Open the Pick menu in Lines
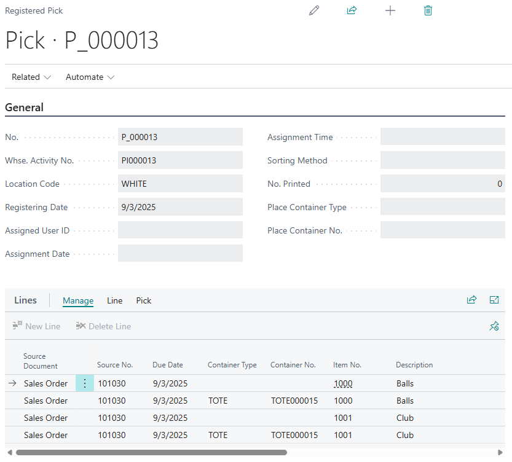Screen dimensions: 512x462 click(x=144, y=300)
